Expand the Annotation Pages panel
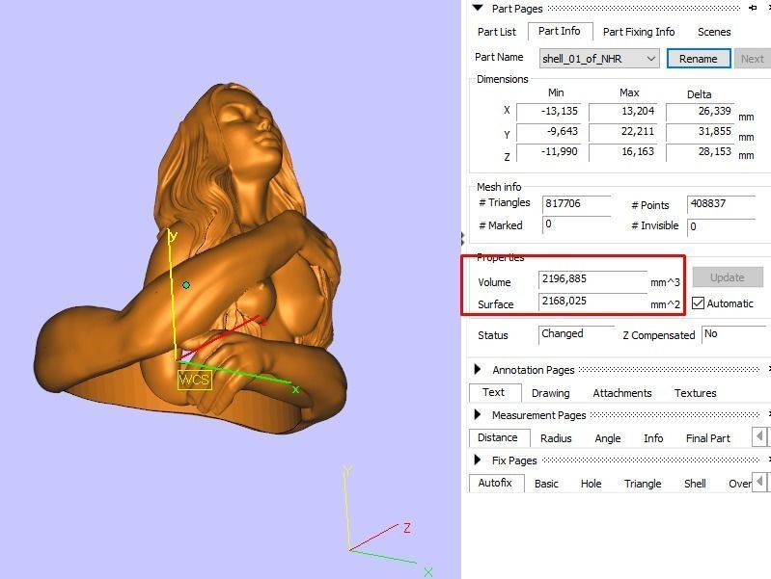This screenshot has width=771, height=579. 477,369
